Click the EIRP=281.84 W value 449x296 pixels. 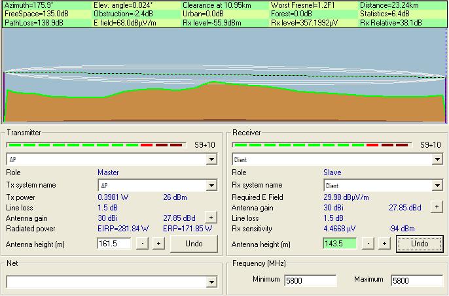(x=123, y=229)
